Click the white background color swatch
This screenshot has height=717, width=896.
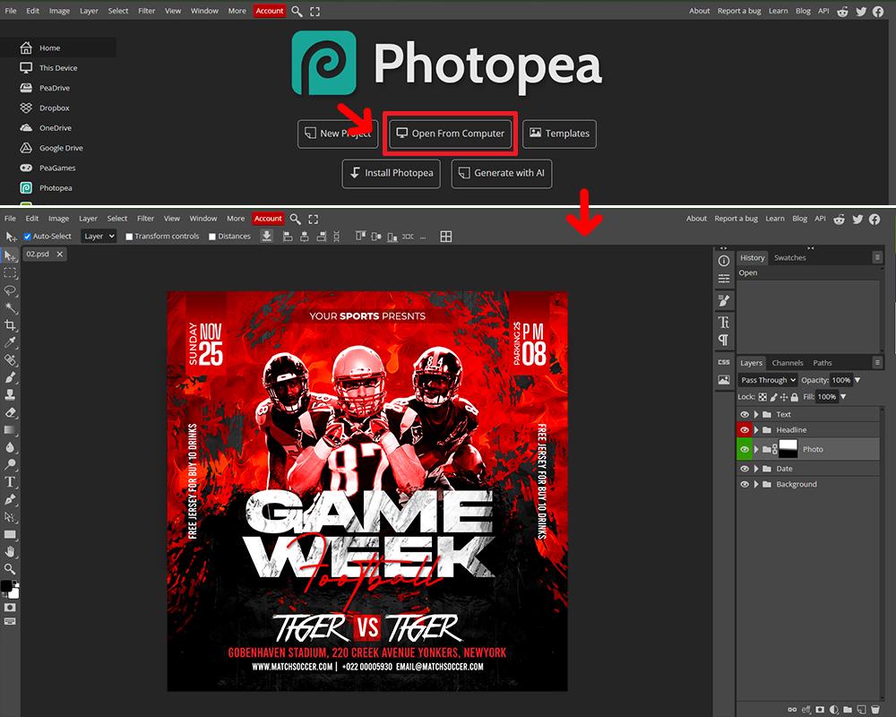pyautogui.click(x=14, y=593)
